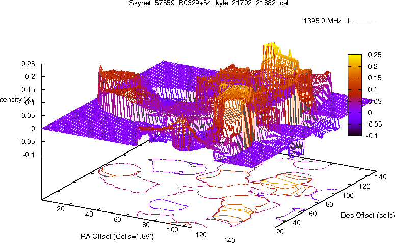Click the 140 tick on the Dec Offset axis
The image size is (395, 243).
(x=381, y=177)
